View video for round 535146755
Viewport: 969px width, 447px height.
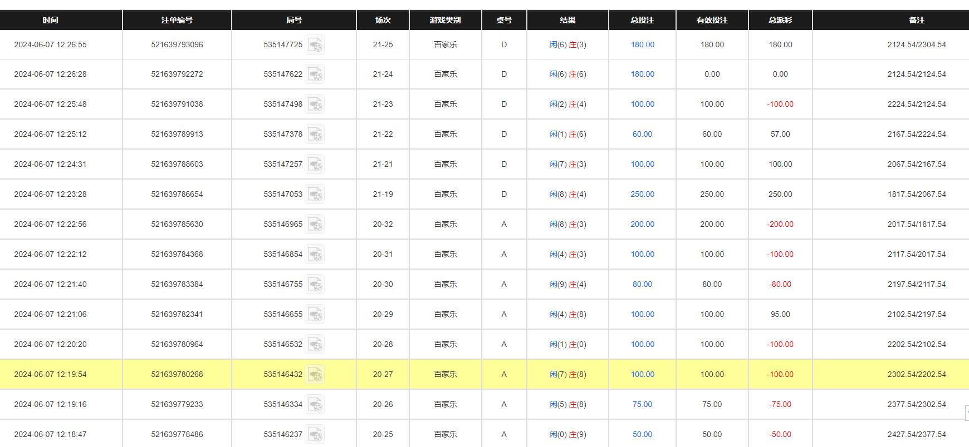(315, 285)
